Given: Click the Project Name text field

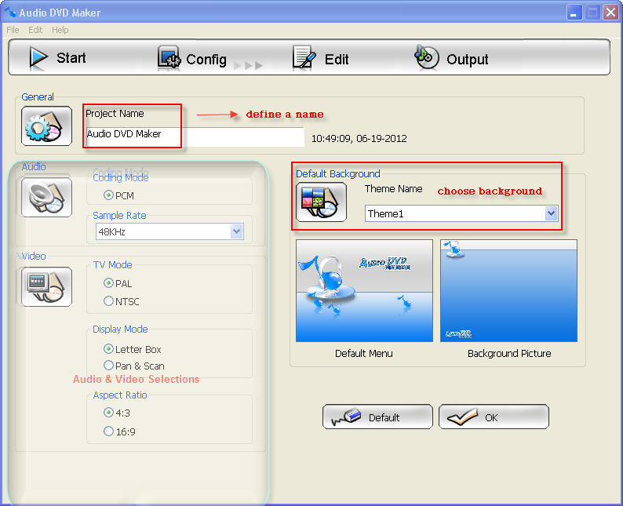Looking at the screenshot, I should [195, 137].
